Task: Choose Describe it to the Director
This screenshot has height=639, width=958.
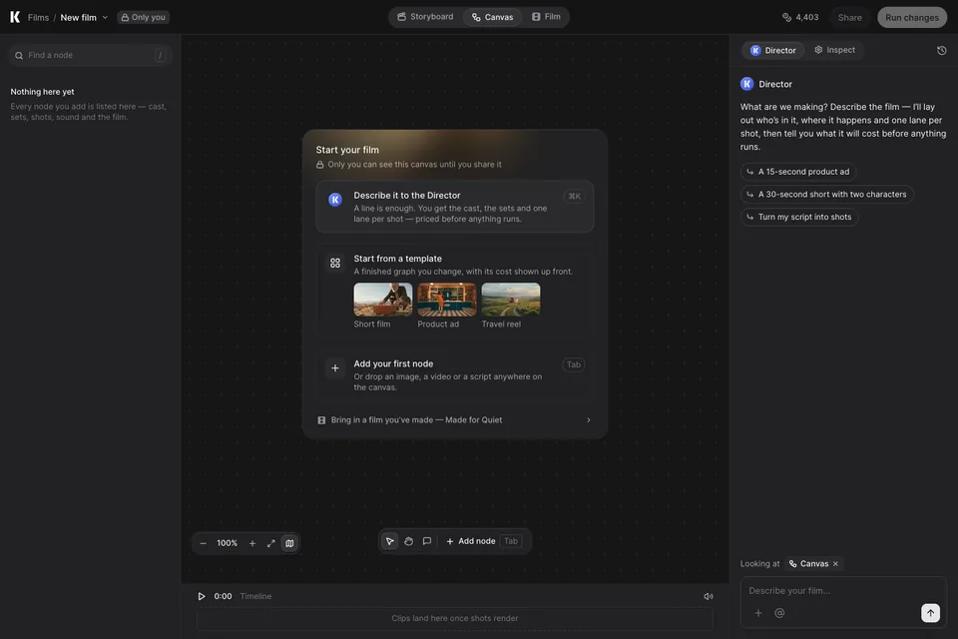Action: [455, 207]
